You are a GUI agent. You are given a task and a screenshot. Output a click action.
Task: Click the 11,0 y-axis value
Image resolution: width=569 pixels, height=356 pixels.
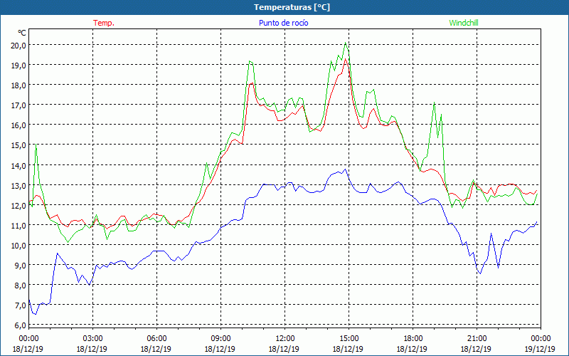tap(19, 225)
